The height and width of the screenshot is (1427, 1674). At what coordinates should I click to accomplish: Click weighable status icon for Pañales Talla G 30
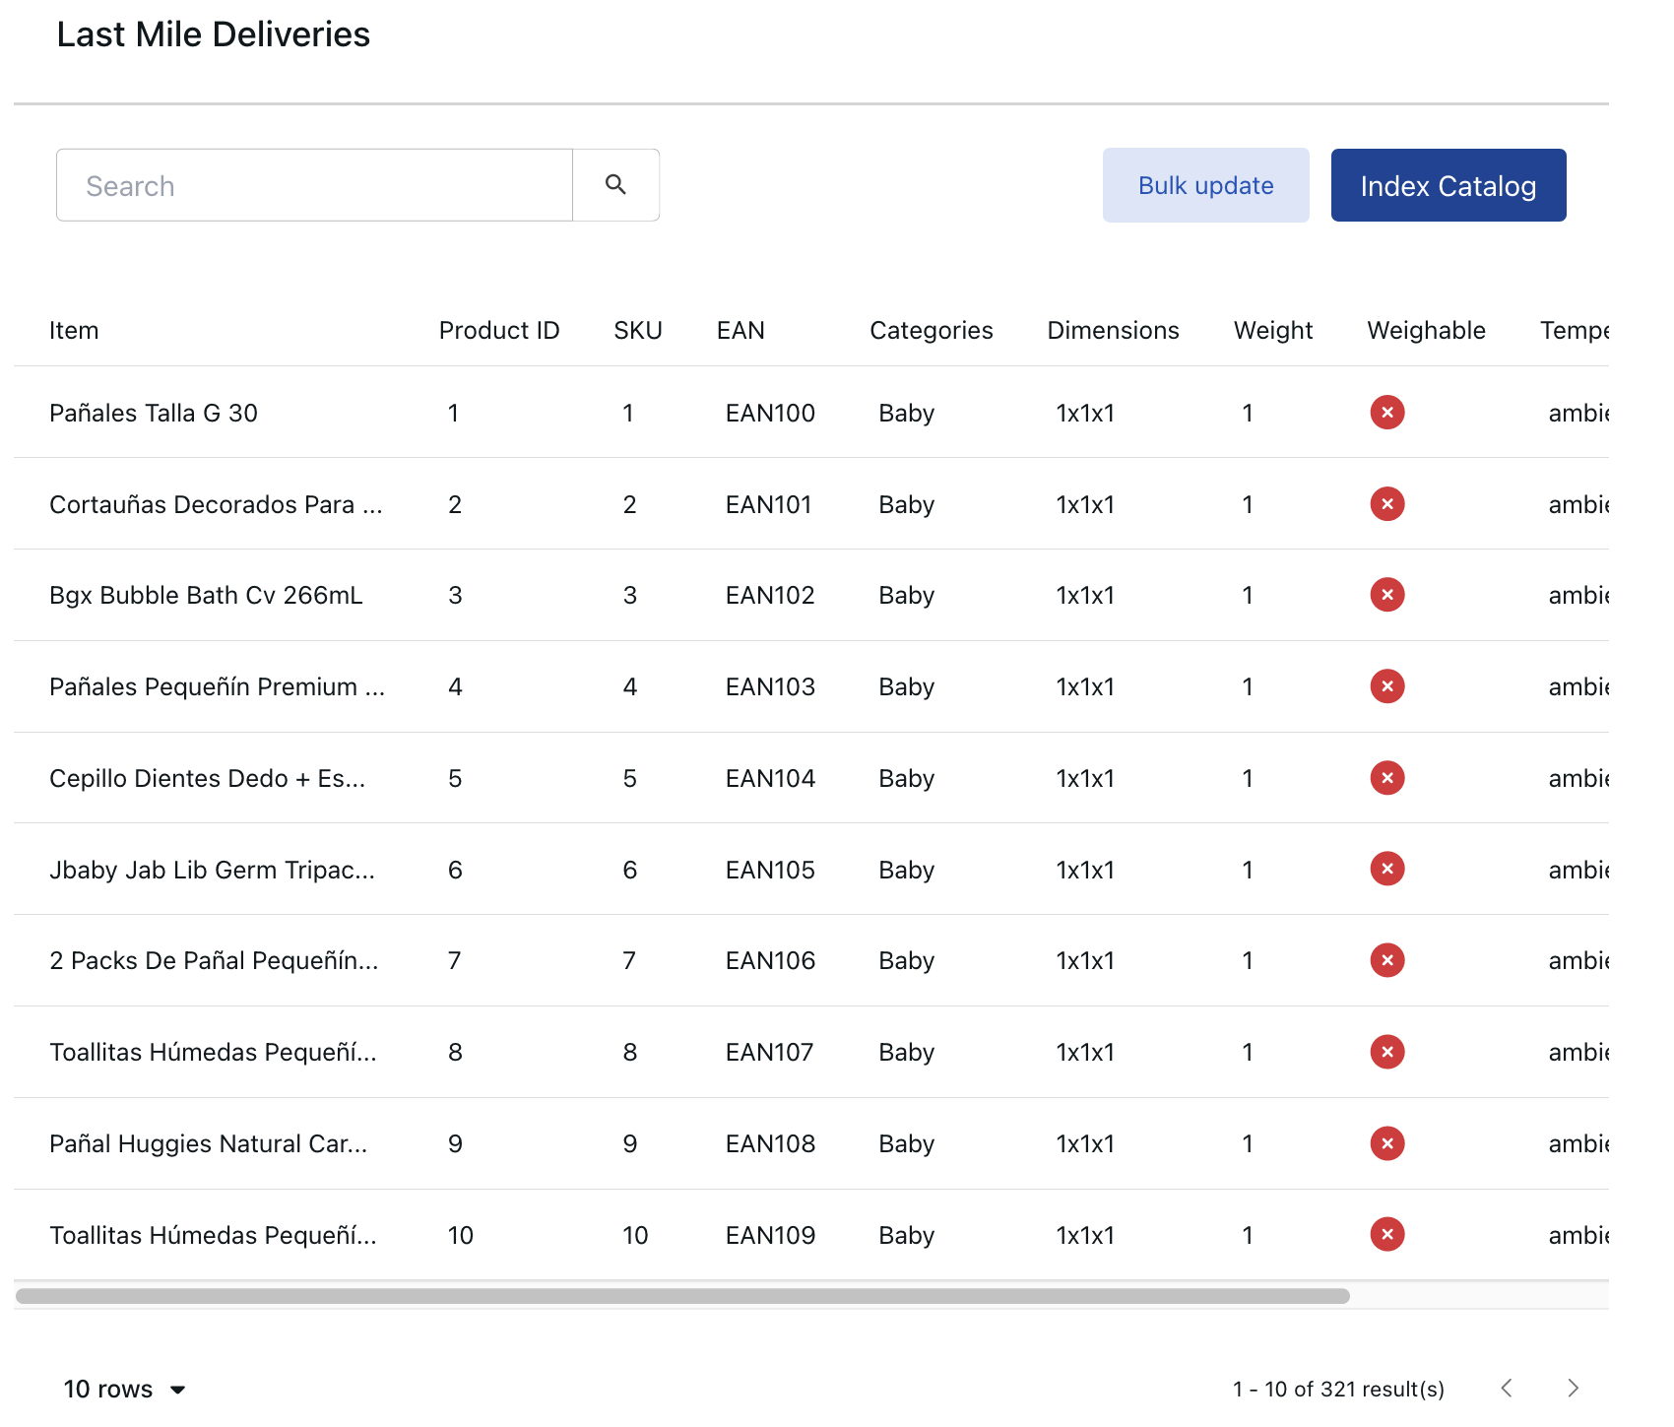tap(1386, 412)
